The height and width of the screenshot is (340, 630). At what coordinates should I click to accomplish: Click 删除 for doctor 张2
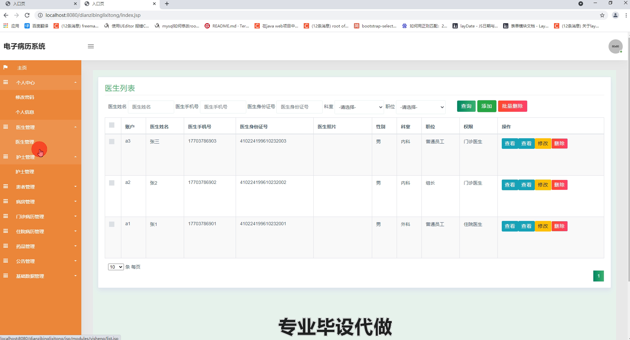pos(559,185)
